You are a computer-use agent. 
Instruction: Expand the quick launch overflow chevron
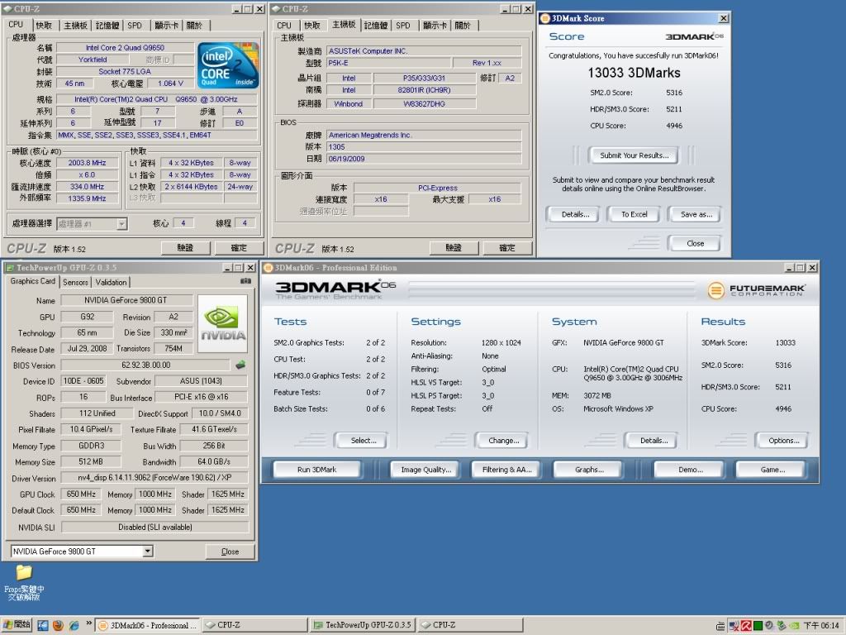89,623
